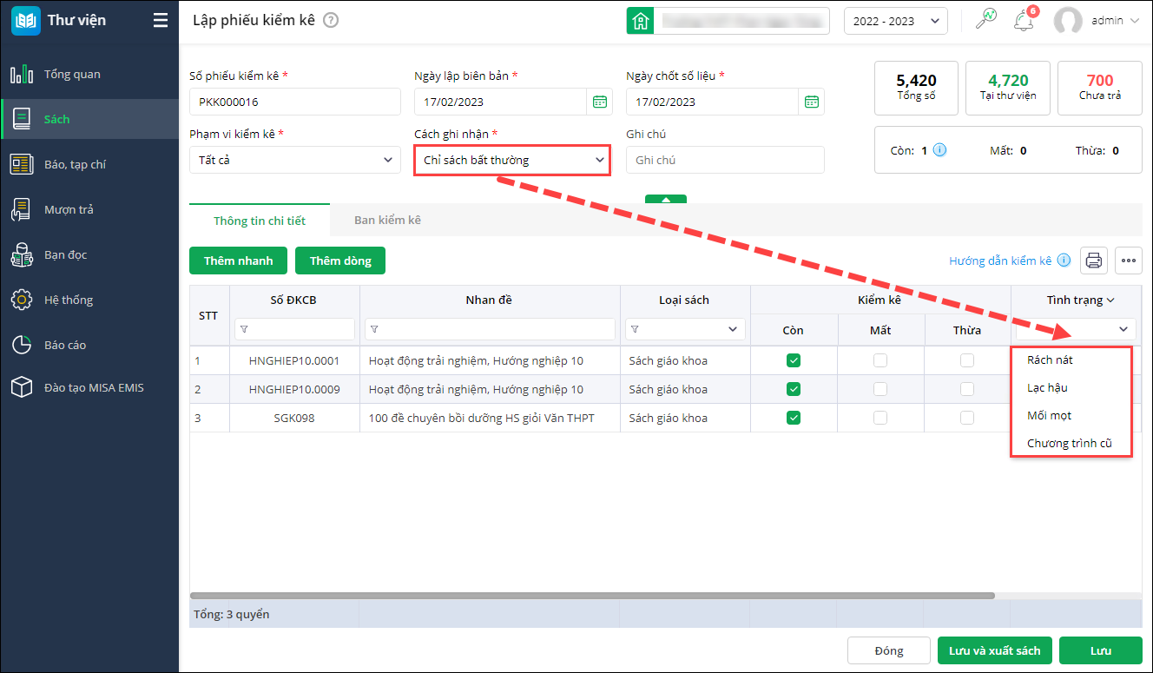Open the search analytics magnifier icon
1153x673 pixels.
[x=986, y=19]
